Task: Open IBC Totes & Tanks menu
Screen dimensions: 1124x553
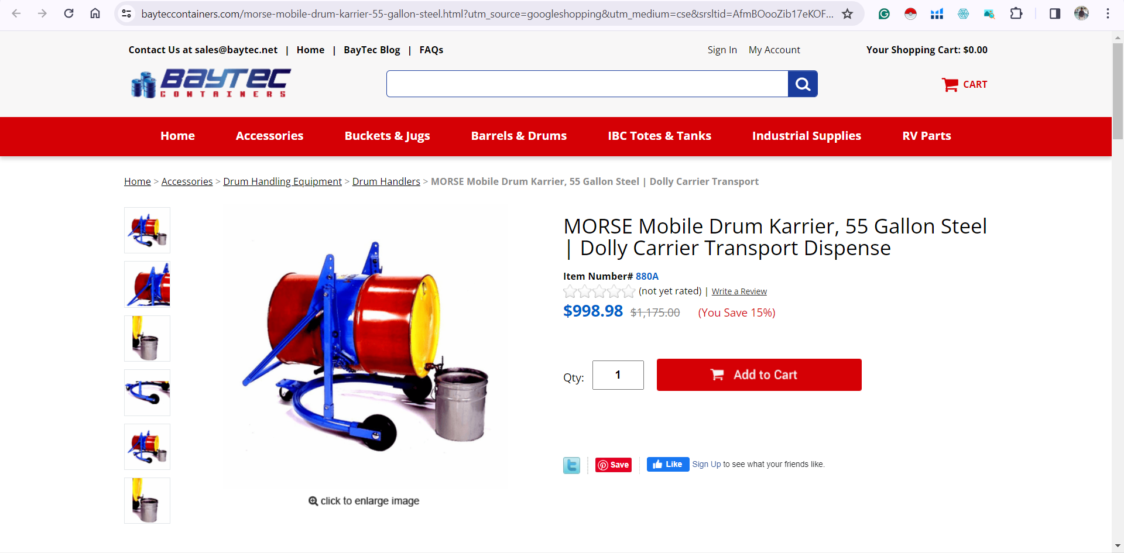Action: [659, 136]
